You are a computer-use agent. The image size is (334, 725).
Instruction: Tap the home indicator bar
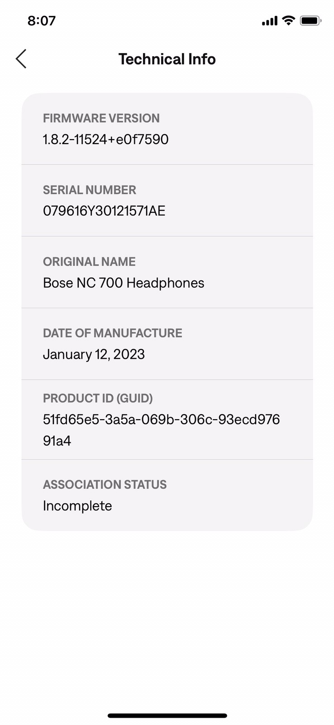tap(167, 716)
